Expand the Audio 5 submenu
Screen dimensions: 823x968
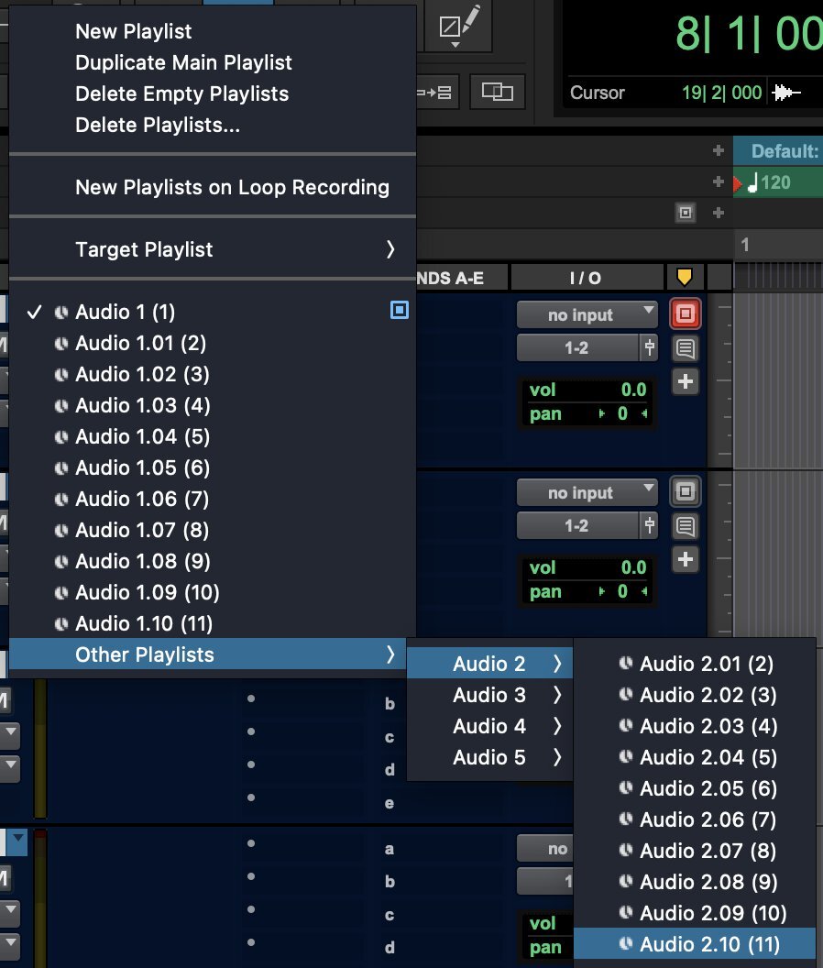[490, 757]
